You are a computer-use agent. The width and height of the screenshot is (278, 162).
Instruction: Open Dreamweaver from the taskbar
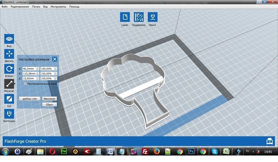[x=64, y=151]
